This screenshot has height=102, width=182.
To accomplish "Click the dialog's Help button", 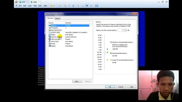I will [132, 87].
